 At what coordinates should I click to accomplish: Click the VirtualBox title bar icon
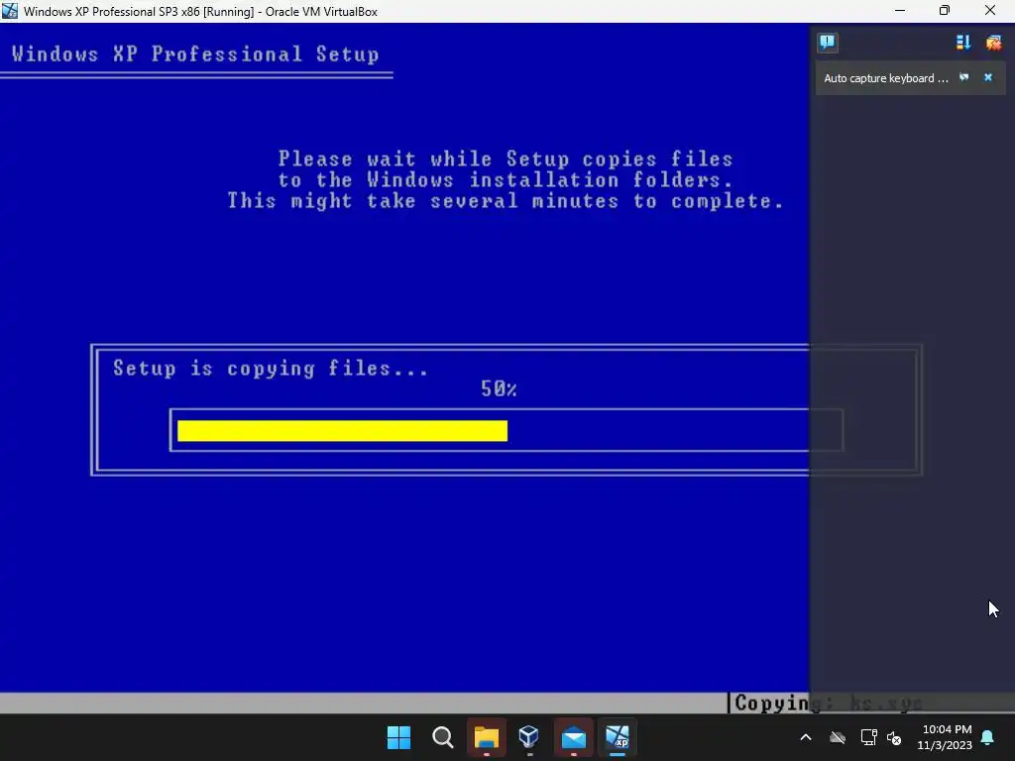[10, 11]
